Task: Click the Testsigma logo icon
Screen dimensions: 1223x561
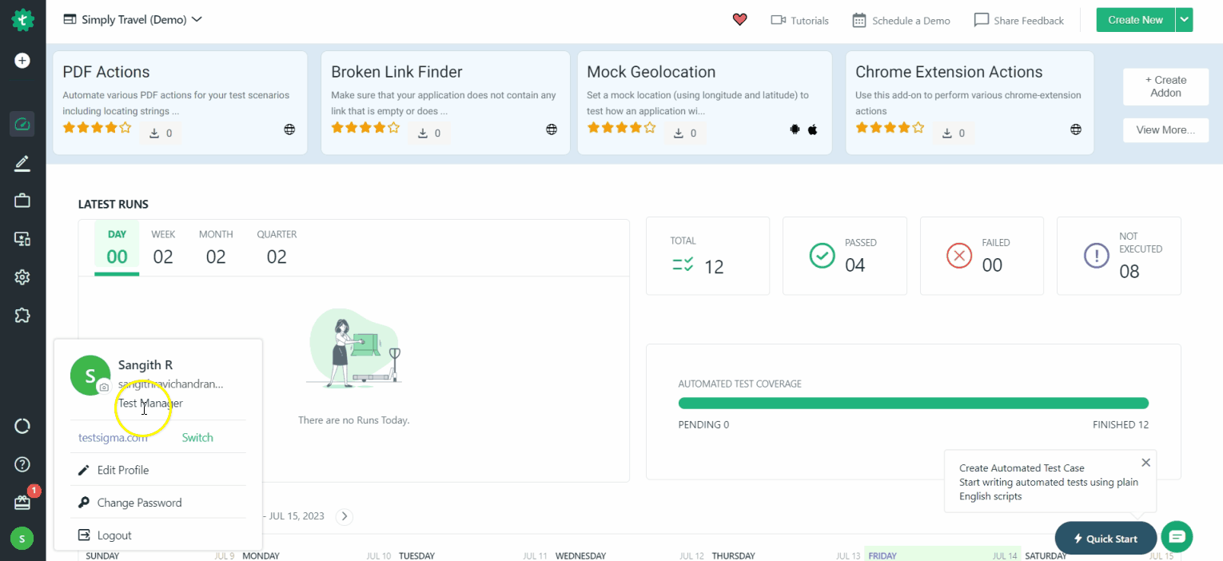Action: coord(22,20)
